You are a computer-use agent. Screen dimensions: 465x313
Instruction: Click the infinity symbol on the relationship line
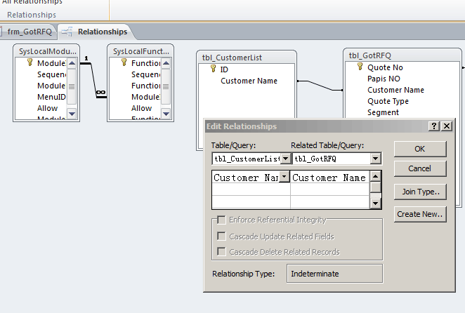[x=100, y=92]
